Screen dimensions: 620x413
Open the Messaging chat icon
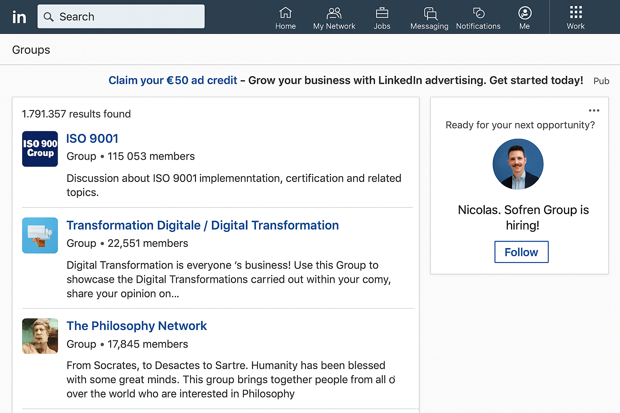click(430, 13)
